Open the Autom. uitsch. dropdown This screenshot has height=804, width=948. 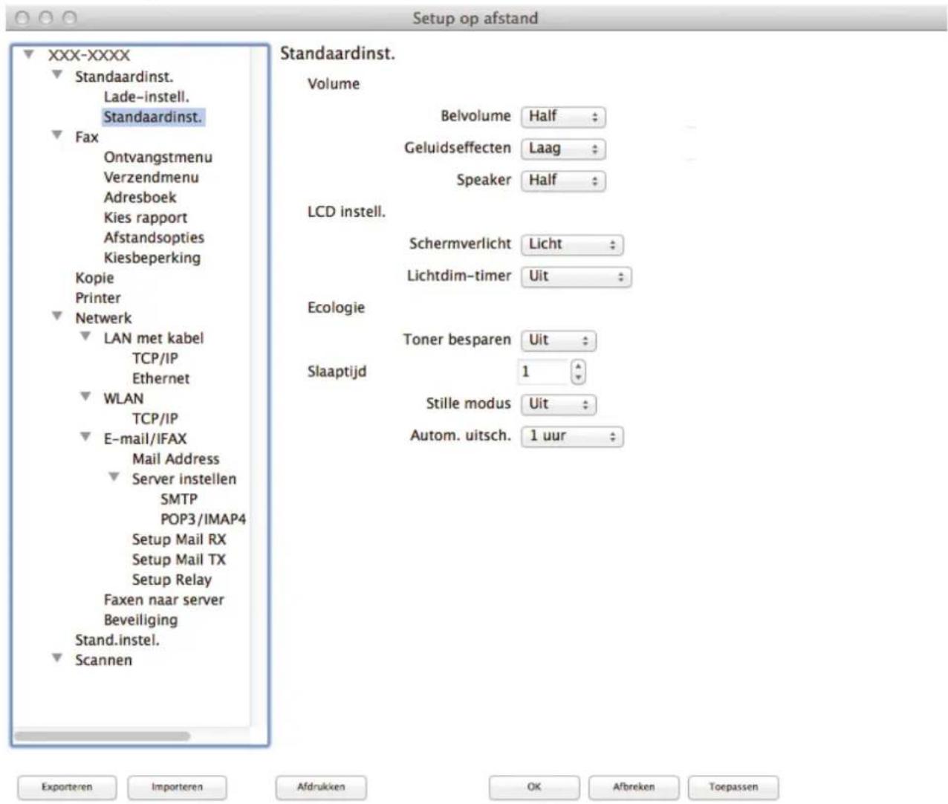click(572, 436)
